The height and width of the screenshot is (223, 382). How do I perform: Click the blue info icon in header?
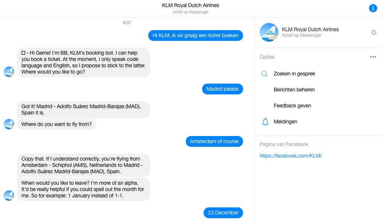(x=373, y=8)
